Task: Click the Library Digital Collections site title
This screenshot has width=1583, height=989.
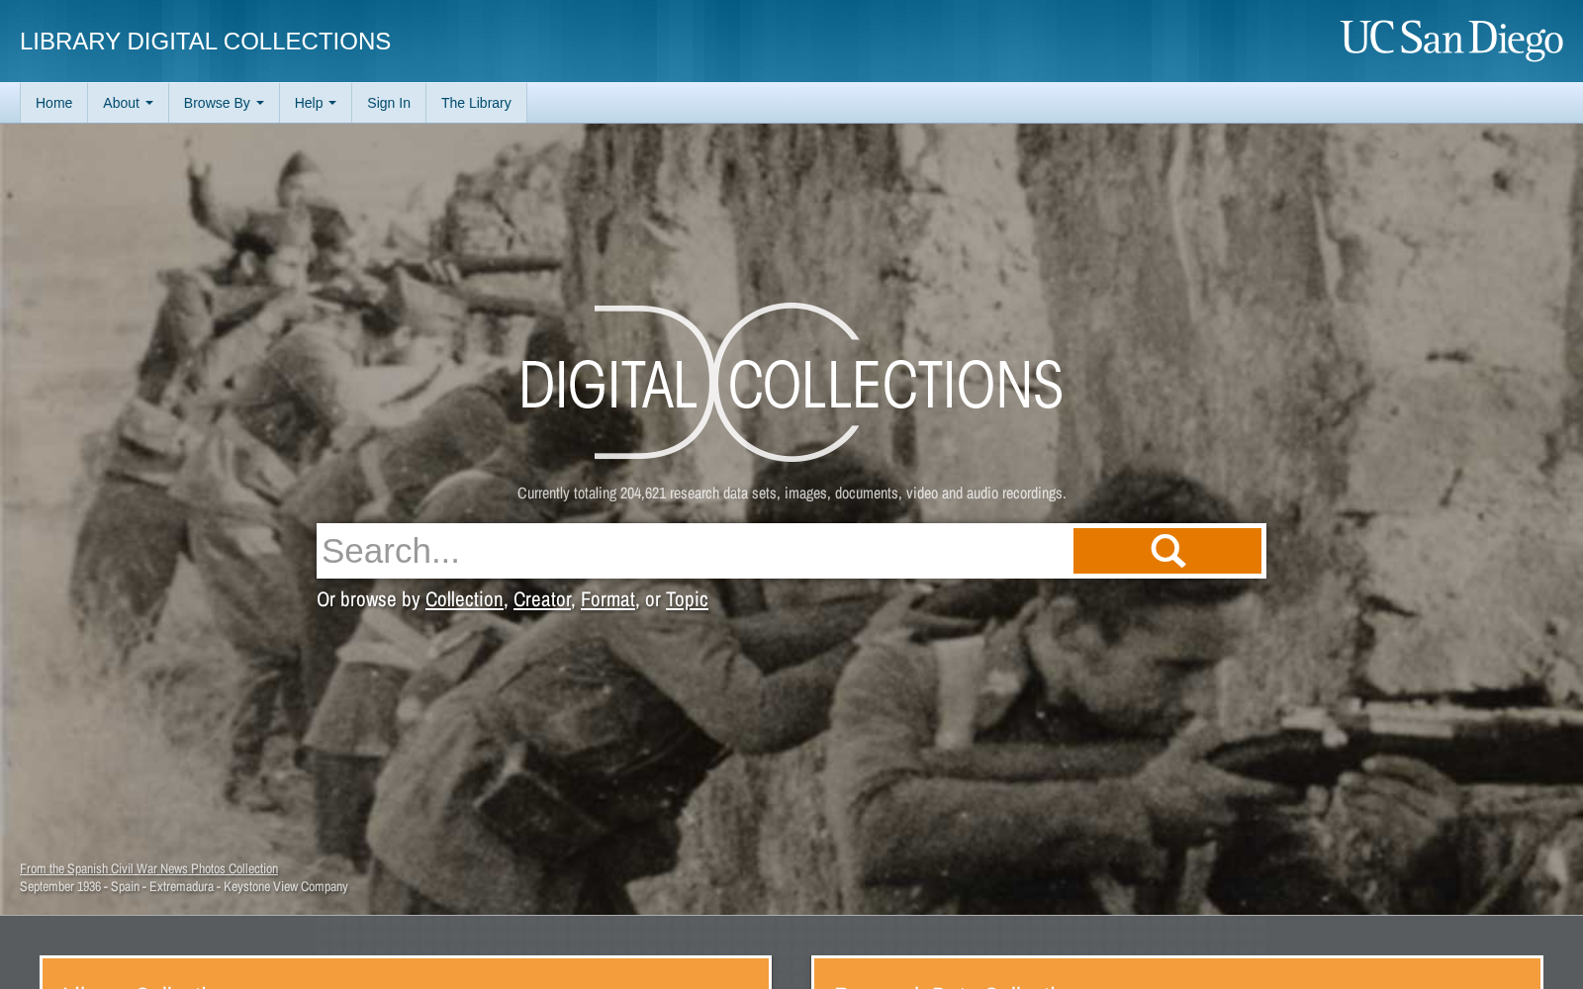Action: coord(205,42)
